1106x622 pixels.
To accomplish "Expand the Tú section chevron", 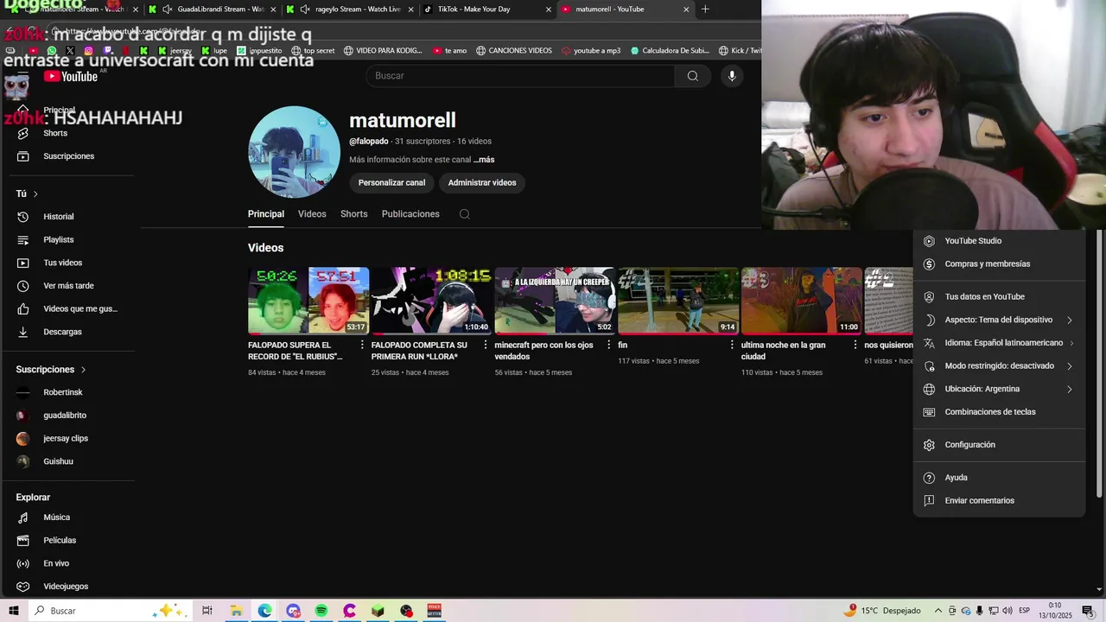I will pyautogui.click(x=35, y=194).
